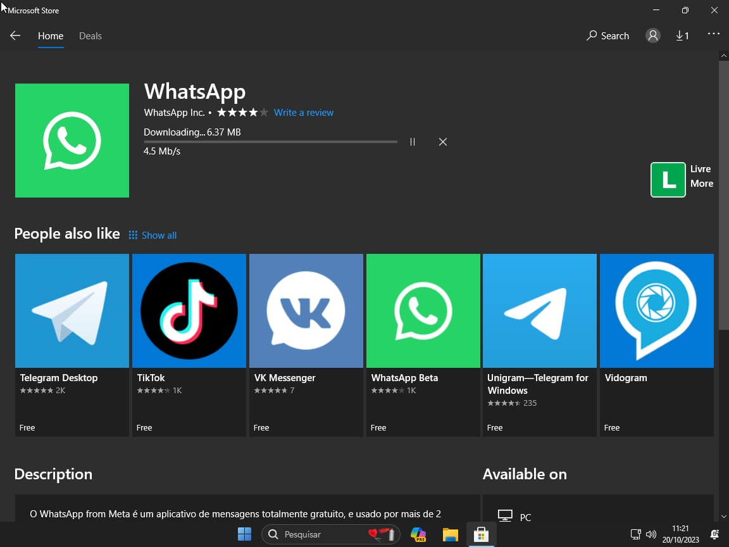Open the user account profile icon
Screen dimensions: 729x547
pyautogui.click(x=652, y=36)
